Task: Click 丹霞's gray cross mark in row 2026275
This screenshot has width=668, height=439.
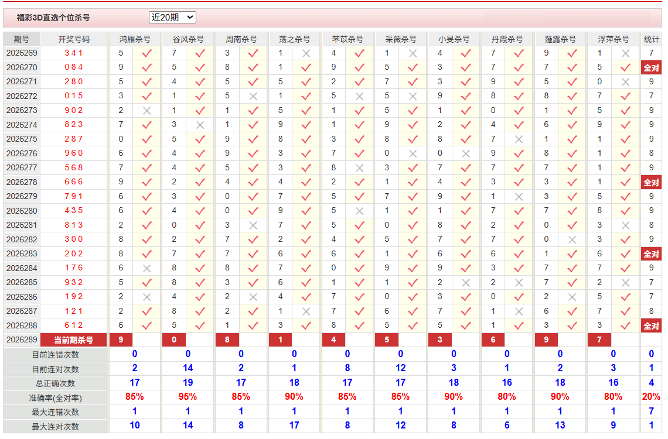Action: point(519,139)
